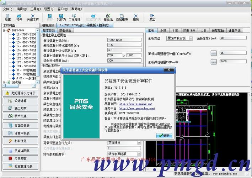Screen dimensions: 252x178
Task: Click the 检查管理用表 sidebar button
Action: coord(21,166)
